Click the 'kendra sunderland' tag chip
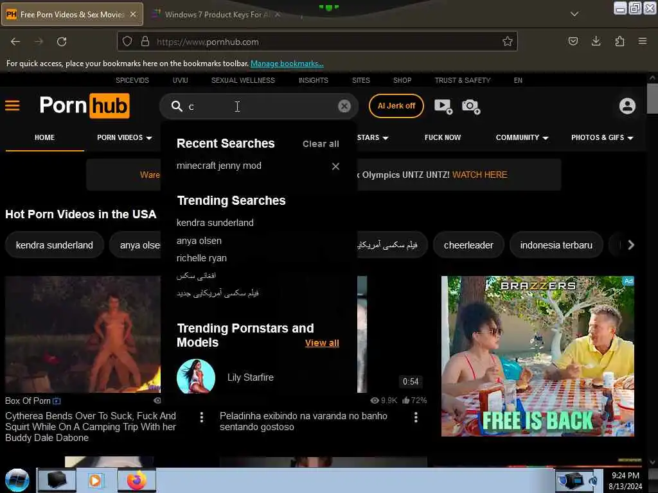 54,245
